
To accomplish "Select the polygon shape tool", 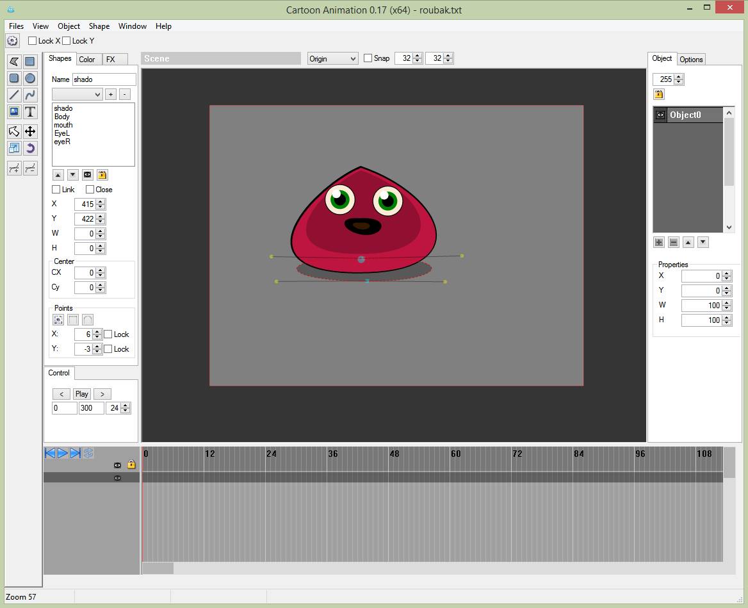I will 14,61.
